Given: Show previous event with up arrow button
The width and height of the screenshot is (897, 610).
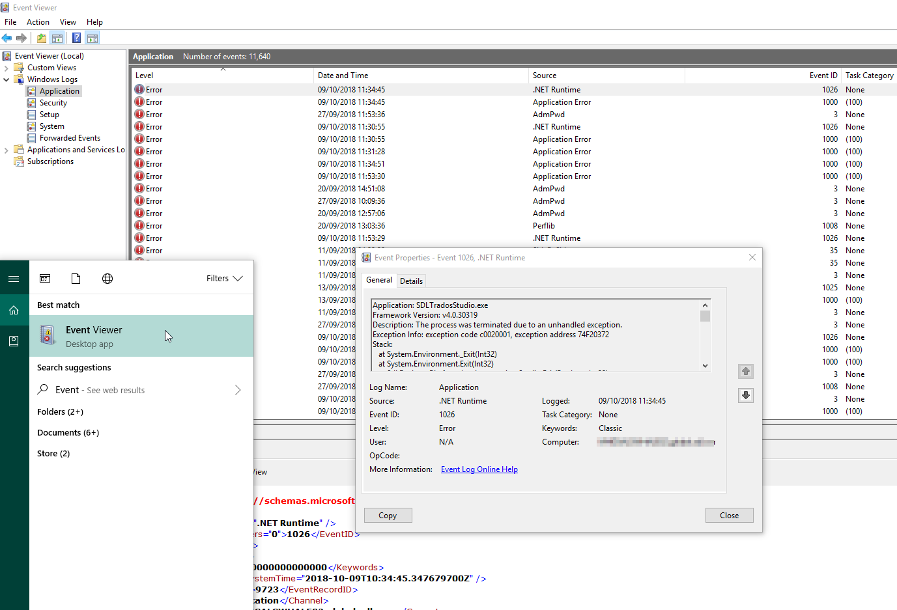Looking at the screenshot, I should (x=746, y=371).
